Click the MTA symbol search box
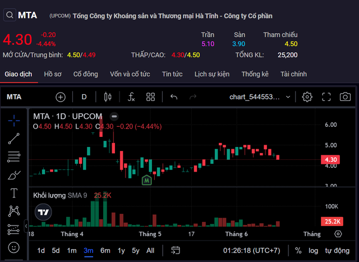 21,15
